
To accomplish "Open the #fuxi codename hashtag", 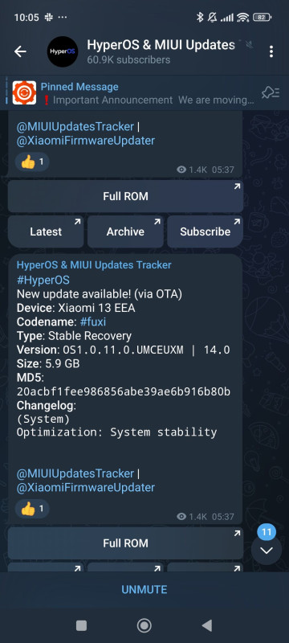I will [x=92, y=322].
